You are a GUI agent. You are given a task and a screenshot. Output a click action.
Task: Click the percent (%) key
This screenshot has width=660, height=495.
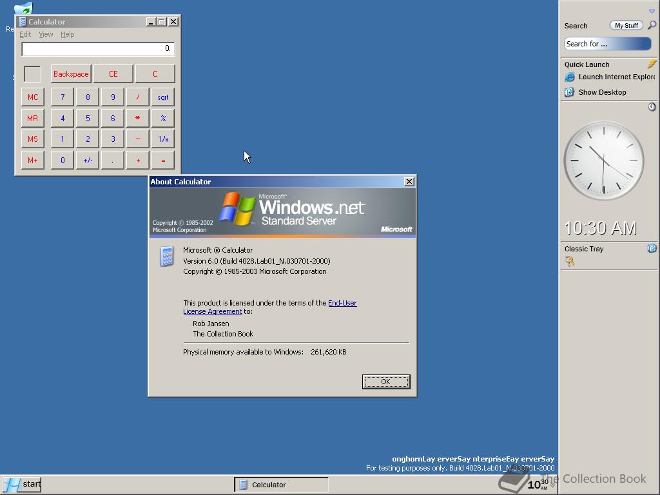click(163, 119)
